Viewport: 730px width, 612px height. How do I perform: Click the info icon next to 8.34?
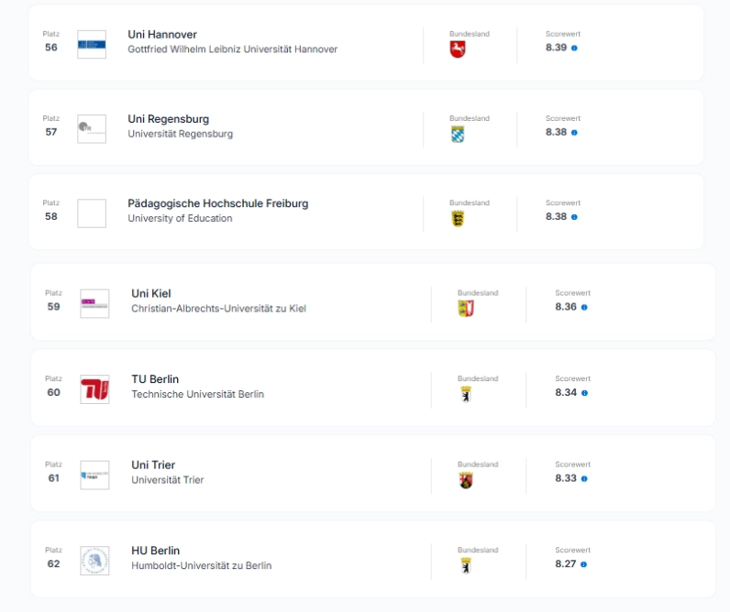pyautogui.click(x=584, y=393)
